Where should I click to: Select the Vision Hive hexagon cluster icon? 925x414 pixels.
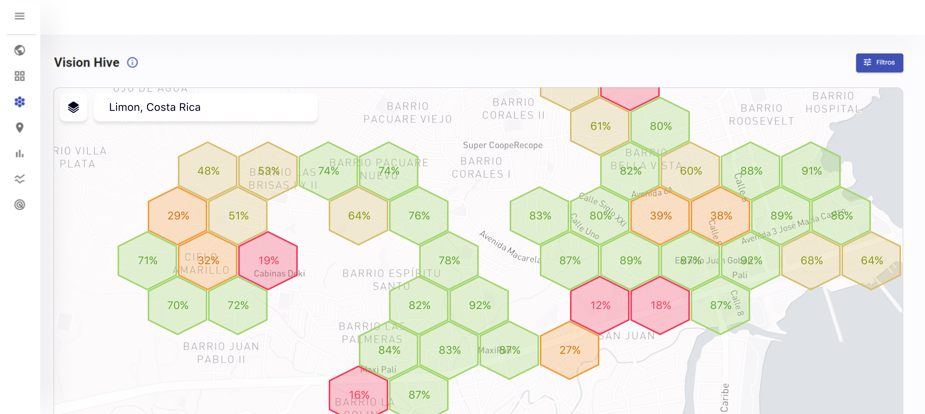pyautogui.click(x=20, y=102)
